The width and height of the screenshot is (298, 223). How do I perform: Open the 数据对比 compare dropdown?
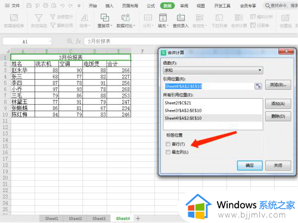pyautogui.click(x=126, y=21)
